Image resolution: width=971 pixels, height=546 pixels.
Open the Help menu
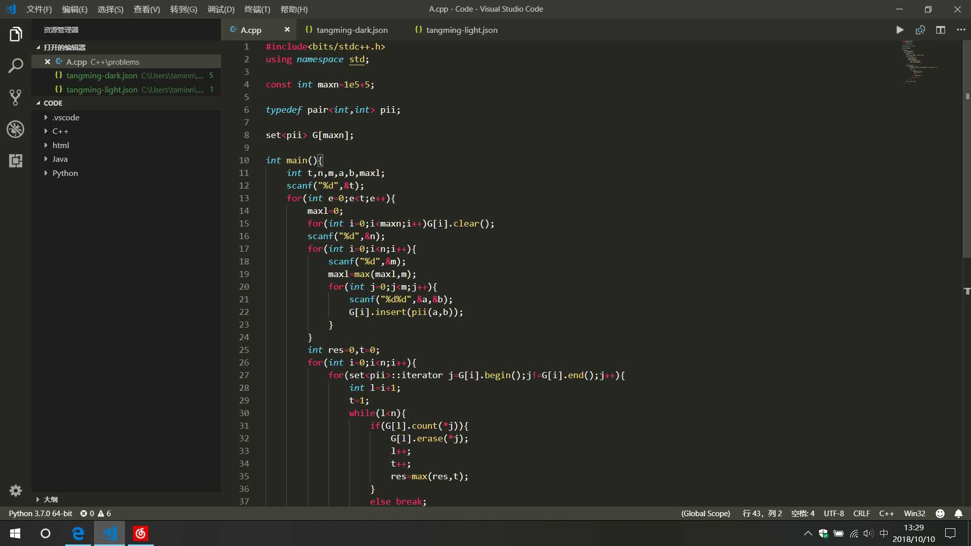294,9
